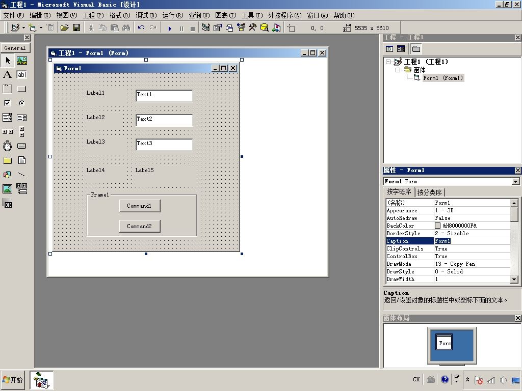
Task: Open the 调试(D) menu
Action: coord(146,15)
